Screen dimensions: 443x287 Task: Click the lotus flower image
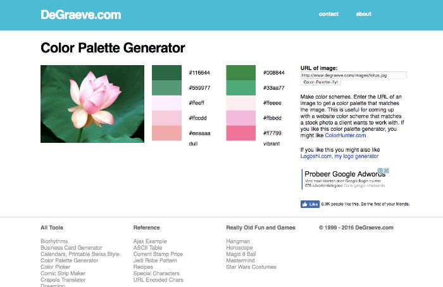click(92, 104)
